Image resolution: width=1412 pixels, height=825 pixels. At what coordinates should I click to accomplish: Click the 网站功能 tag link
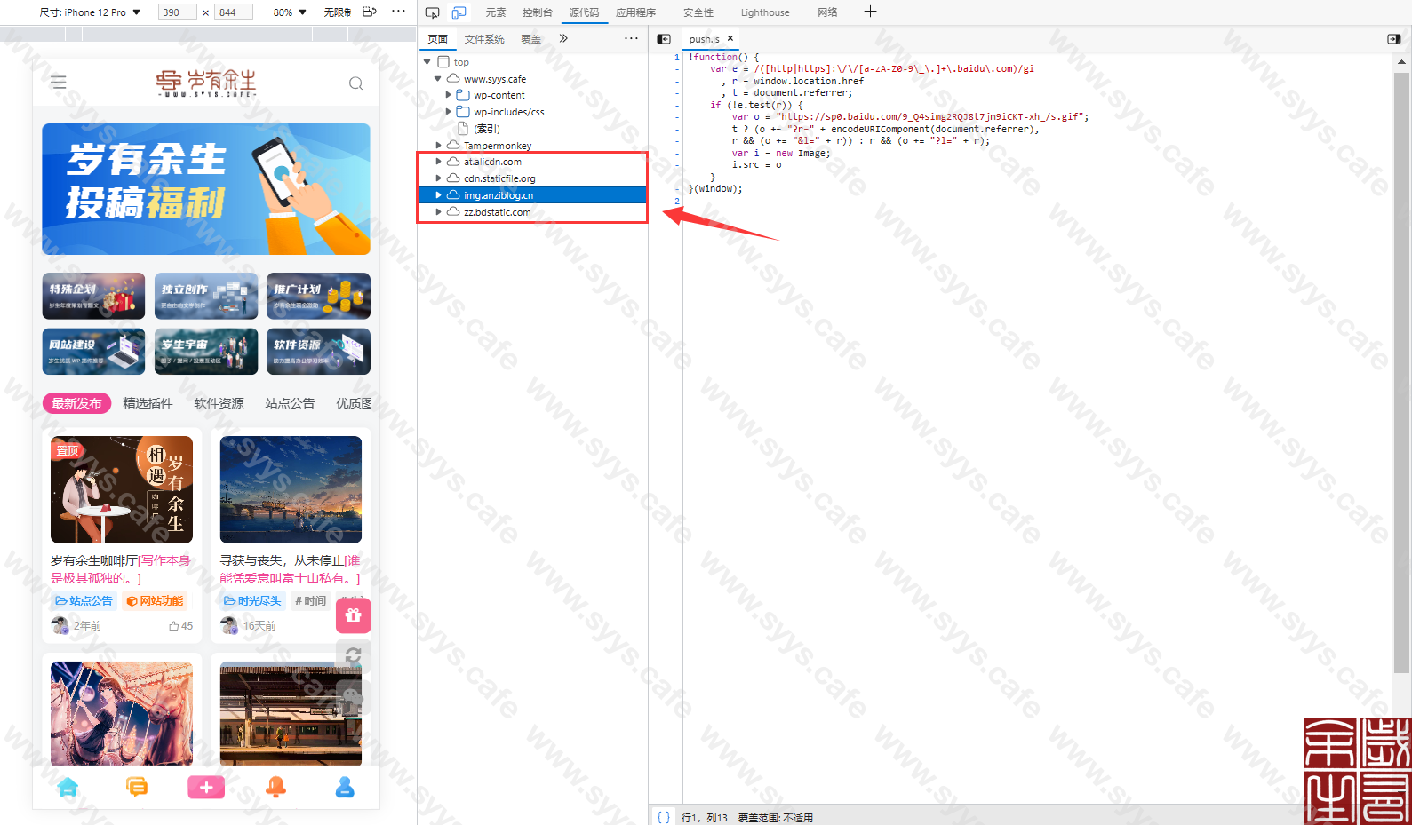point(155,601)
